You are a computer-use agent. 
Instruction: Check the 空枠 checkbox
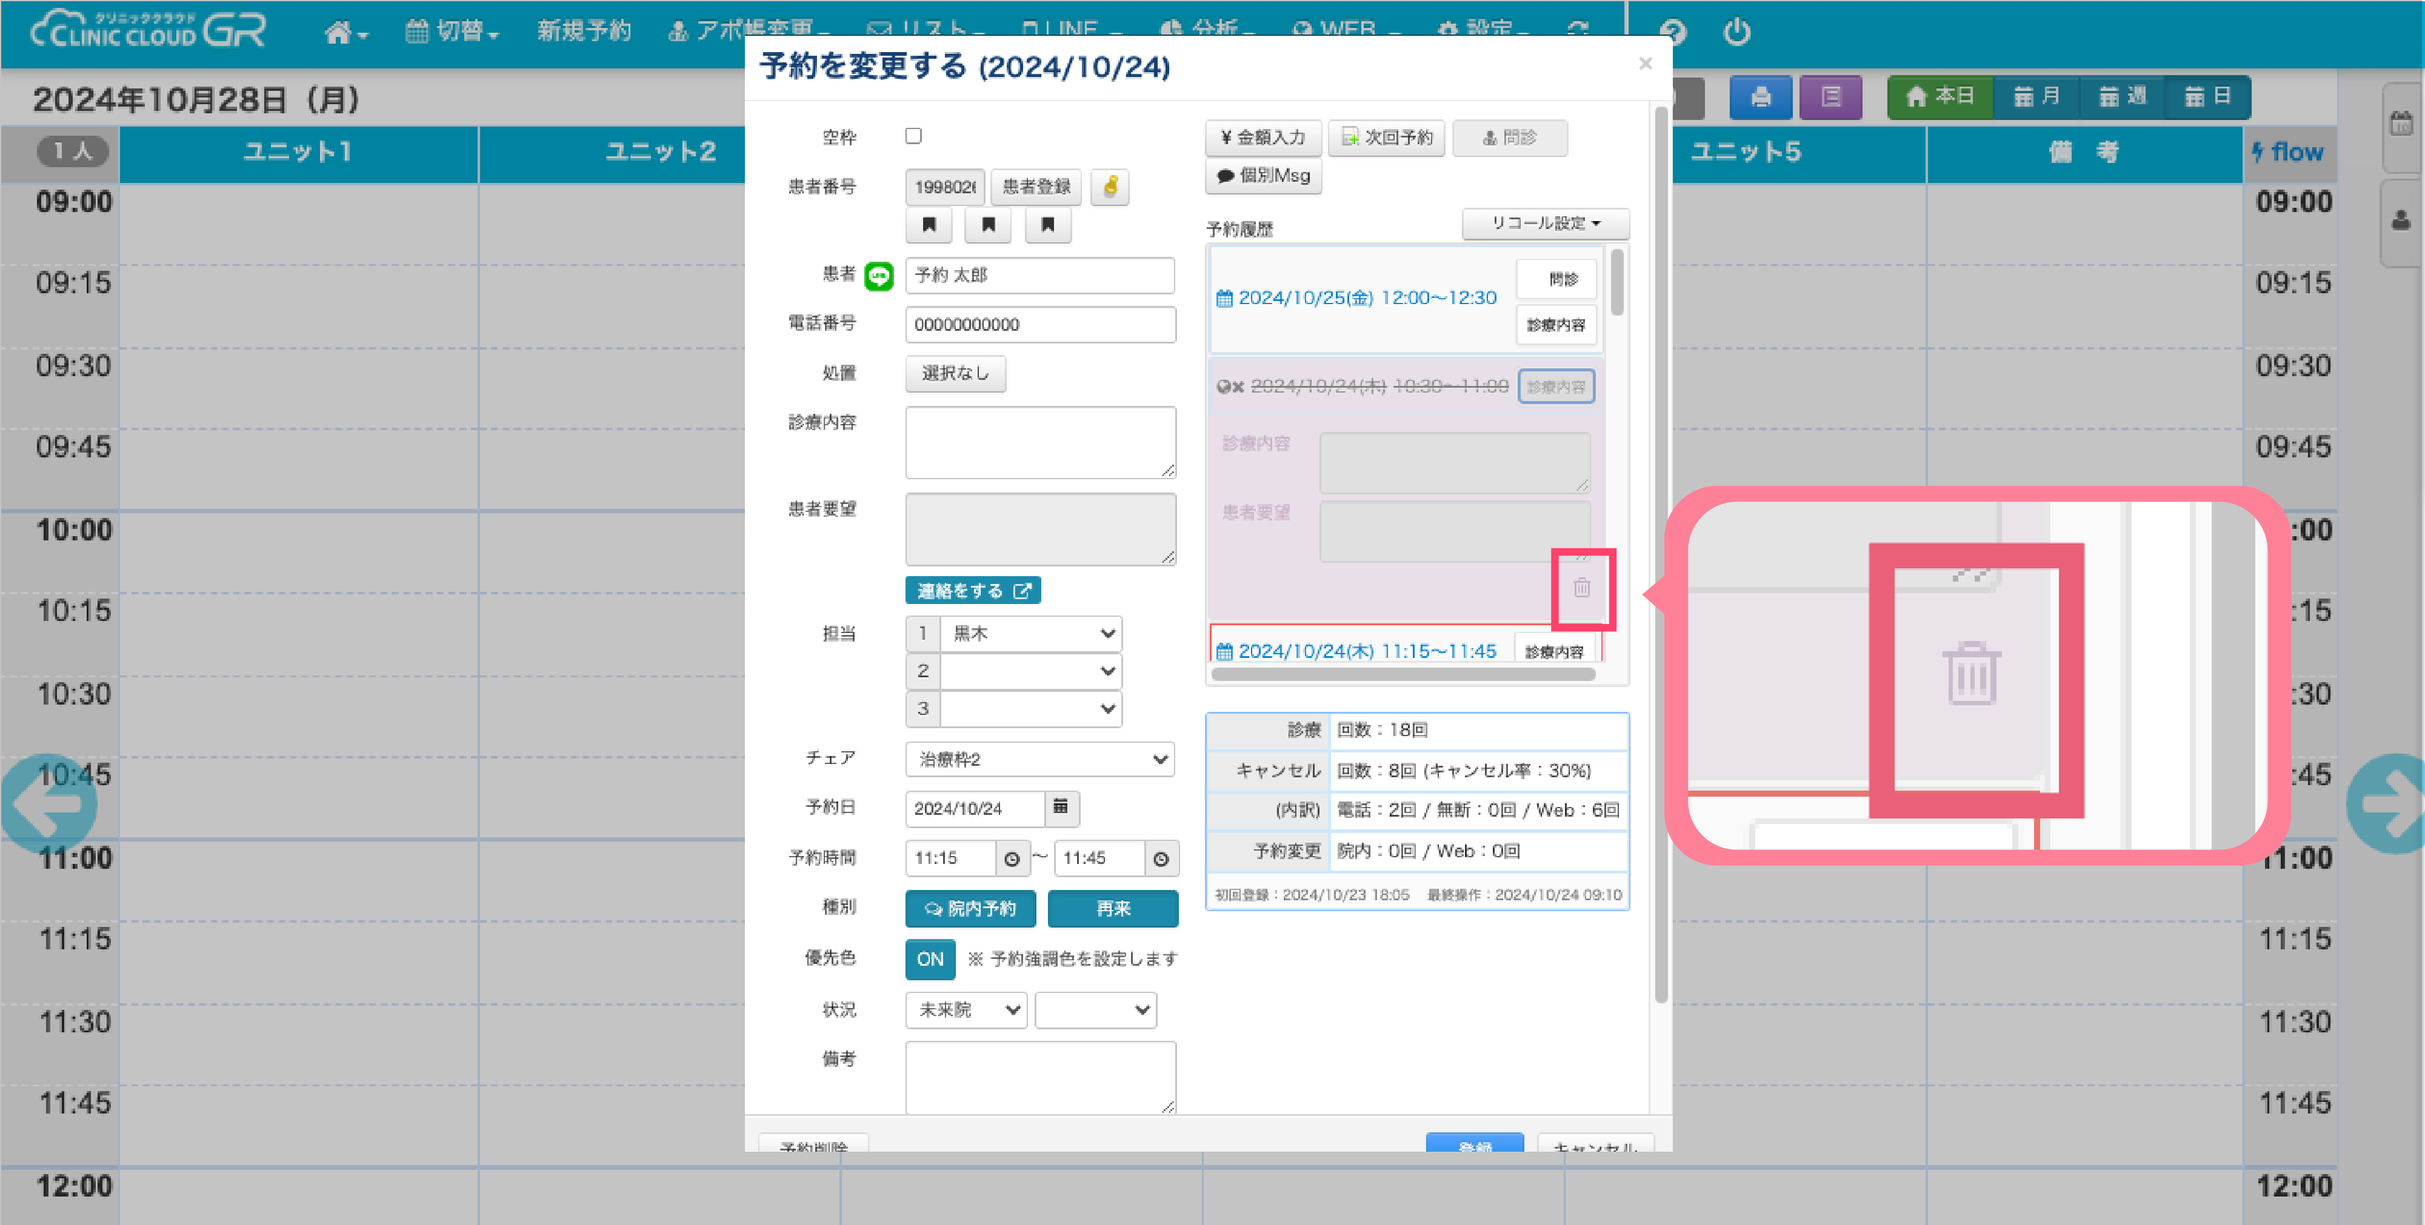point(913,136)
